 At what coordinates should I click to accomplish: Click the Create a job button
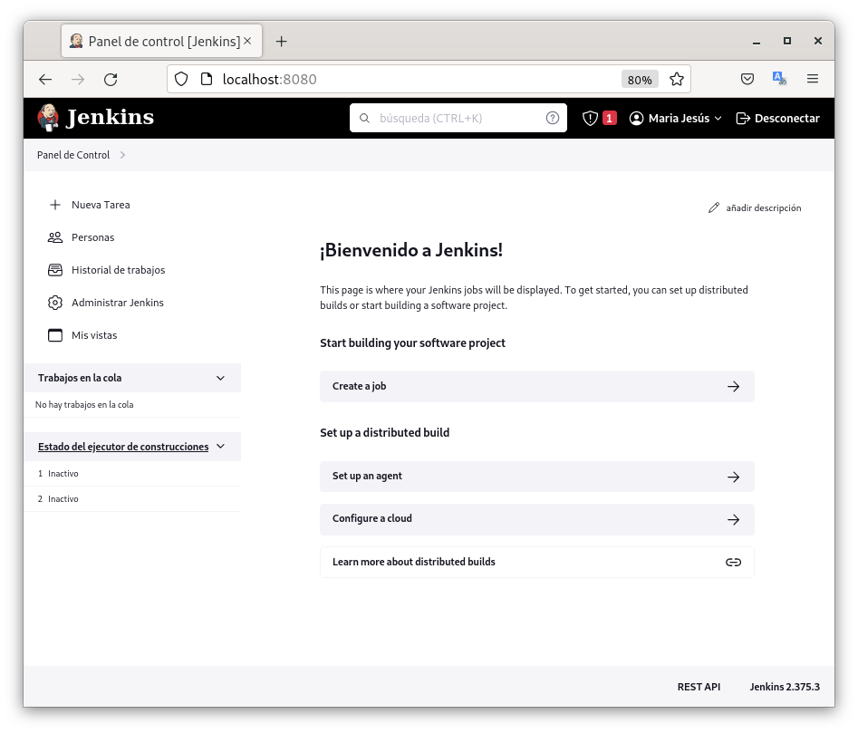tap(536, 386)
